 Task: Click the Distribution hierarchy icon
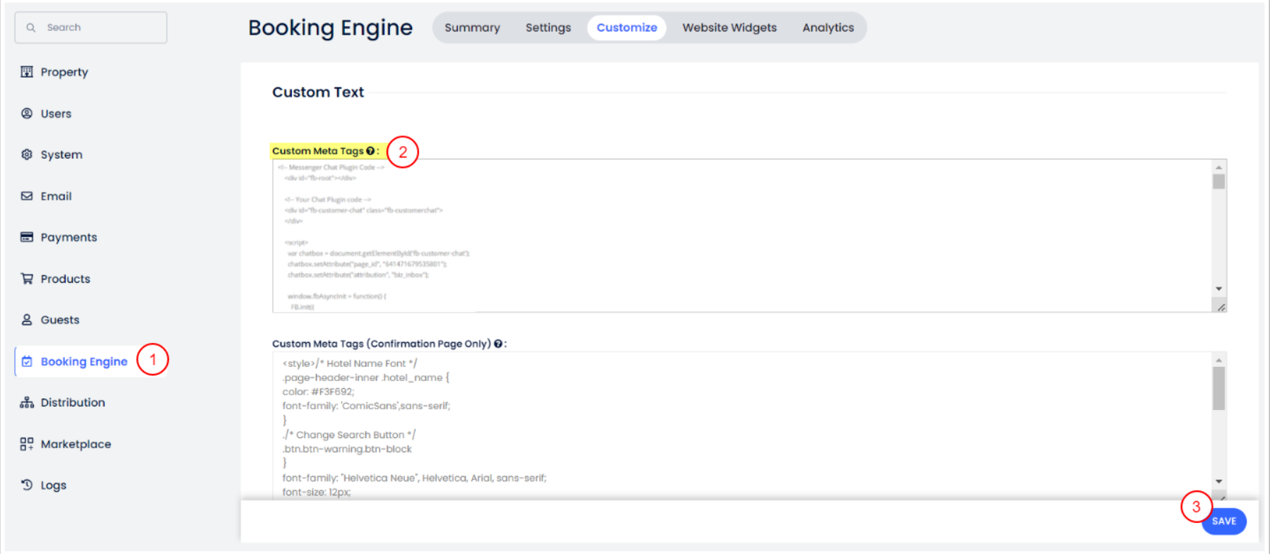click(x=27, y=402)
